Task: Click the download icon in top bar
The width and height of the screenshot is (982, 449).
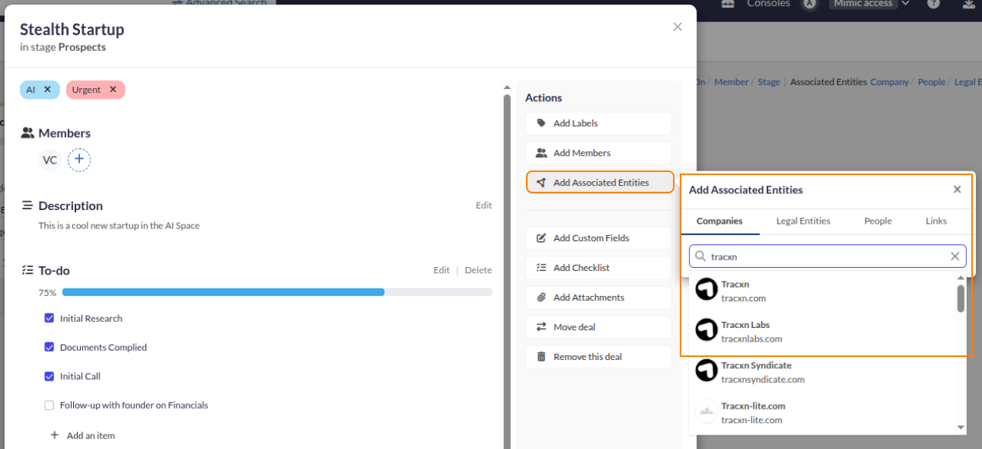Action: coord(968,4)
